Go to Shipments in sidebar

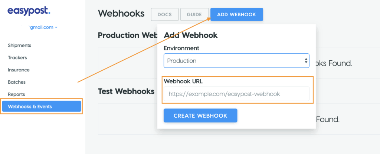tap(19, 46)
